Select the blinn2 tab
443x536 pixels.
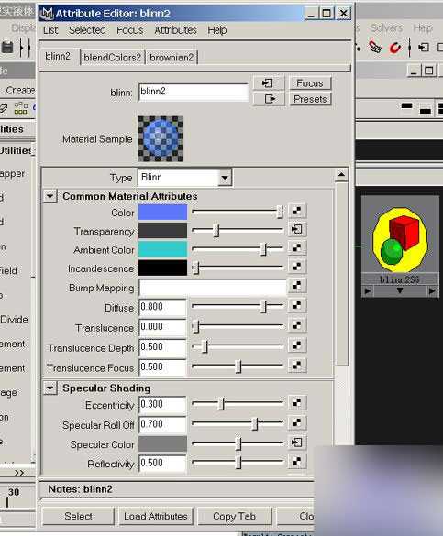[x=58, y=57]
